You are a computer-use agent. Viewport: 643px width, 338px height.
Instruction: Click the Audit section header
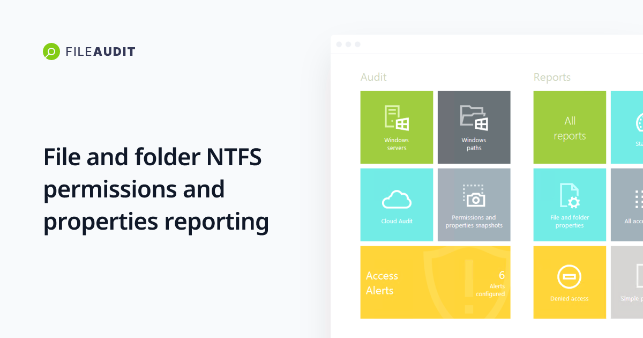point(373,77)
